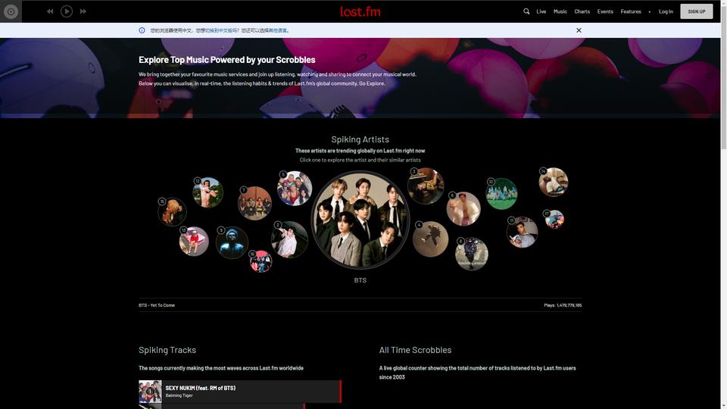
Task: Open the Features menu item
Action: click(x=631, y=11)
